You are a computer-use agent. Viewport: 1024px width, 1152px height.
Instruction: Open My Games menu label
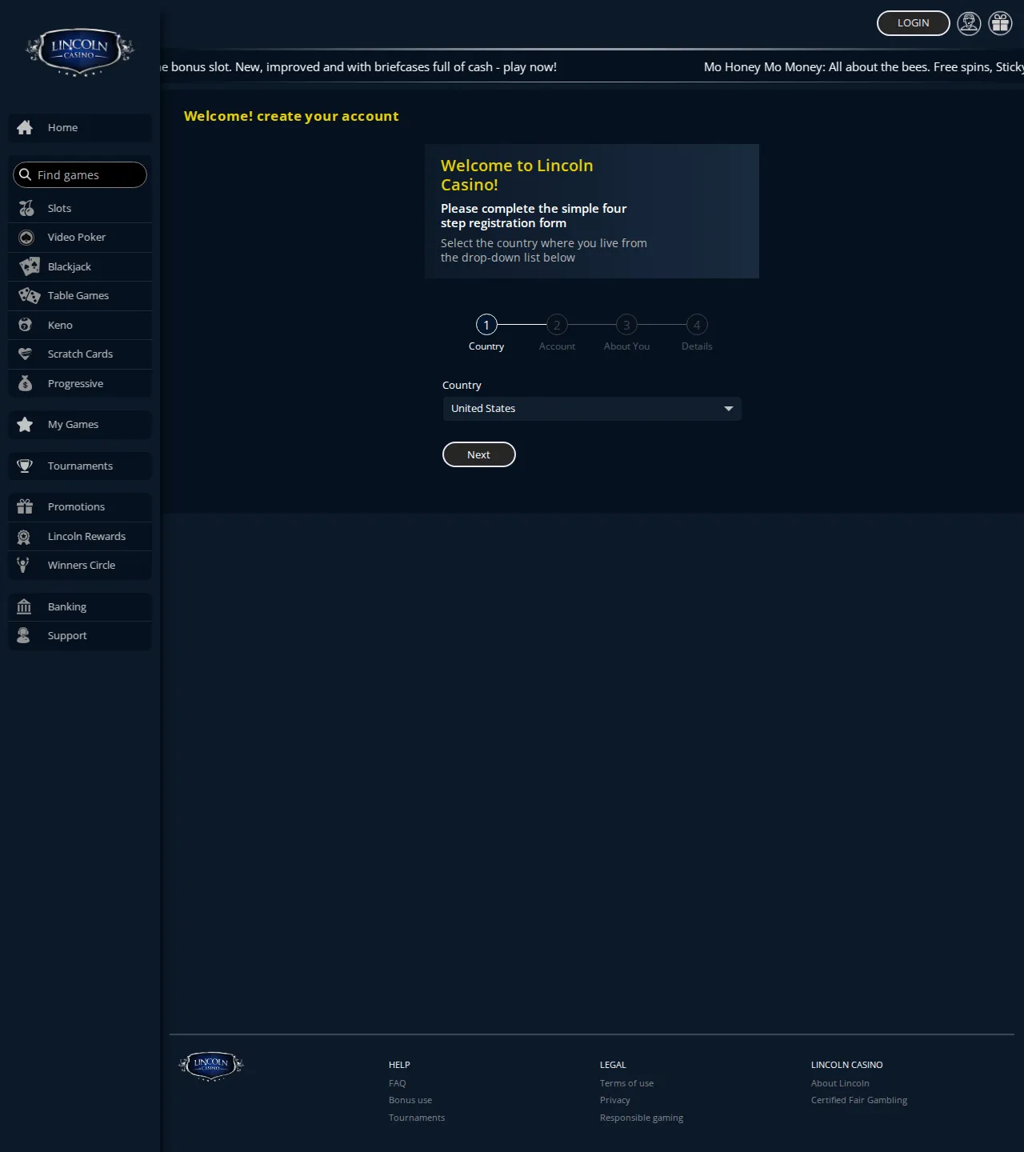point(73,425)
